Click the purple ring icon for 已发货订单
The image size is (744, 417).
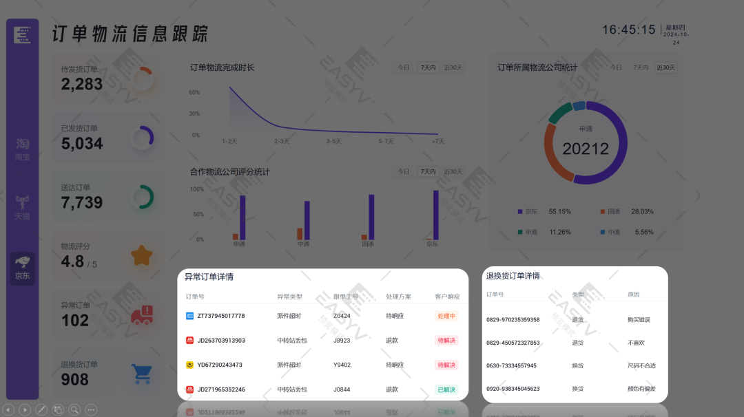click(x=143, y=138)
